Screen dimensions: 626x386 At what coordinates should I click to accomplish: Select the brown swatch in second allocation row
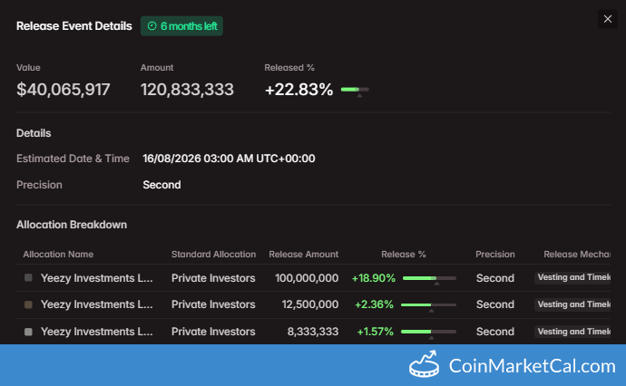pos(28,304)
